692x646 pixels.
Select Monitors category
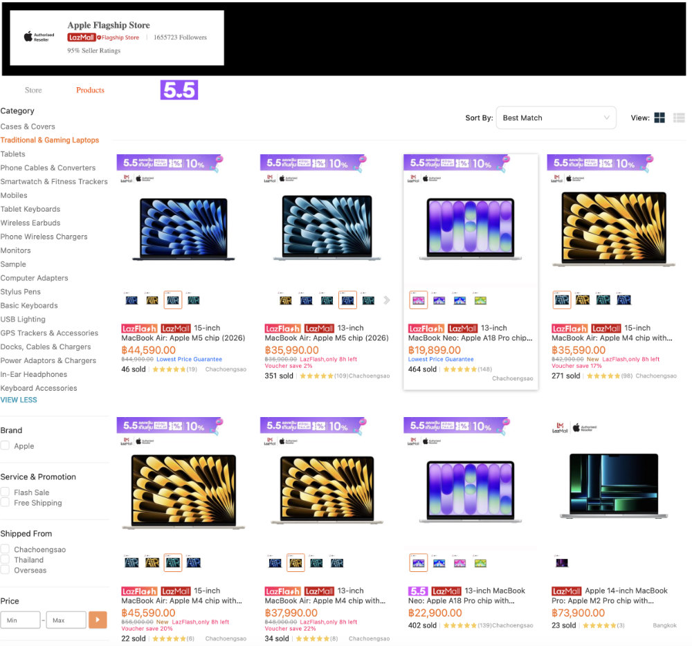15,250
